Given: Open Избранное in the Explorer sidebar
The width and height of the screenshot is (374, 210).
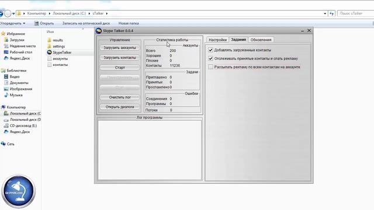Looking at the screenshot, I should tap(16, 34).
